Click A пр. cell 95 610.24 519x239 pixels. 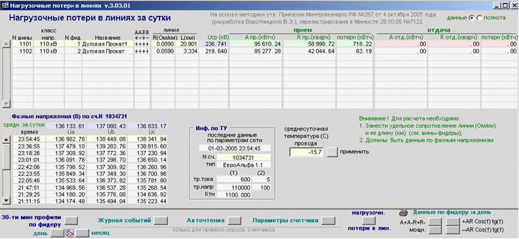[x=256, y=44]
